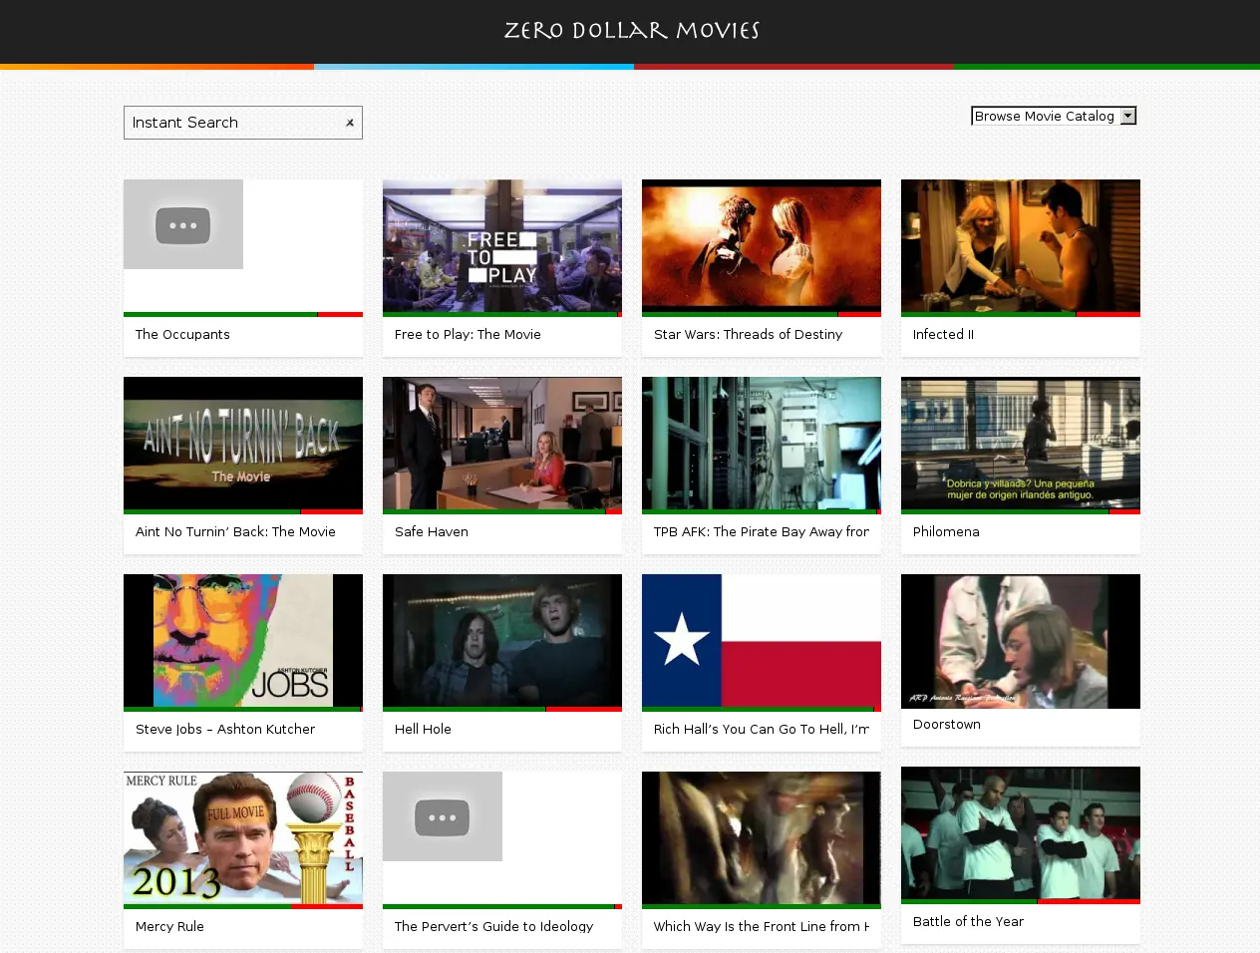
Task: Click Steve Jobs – Ashton Kutcher title
Action: click(225, 730)
